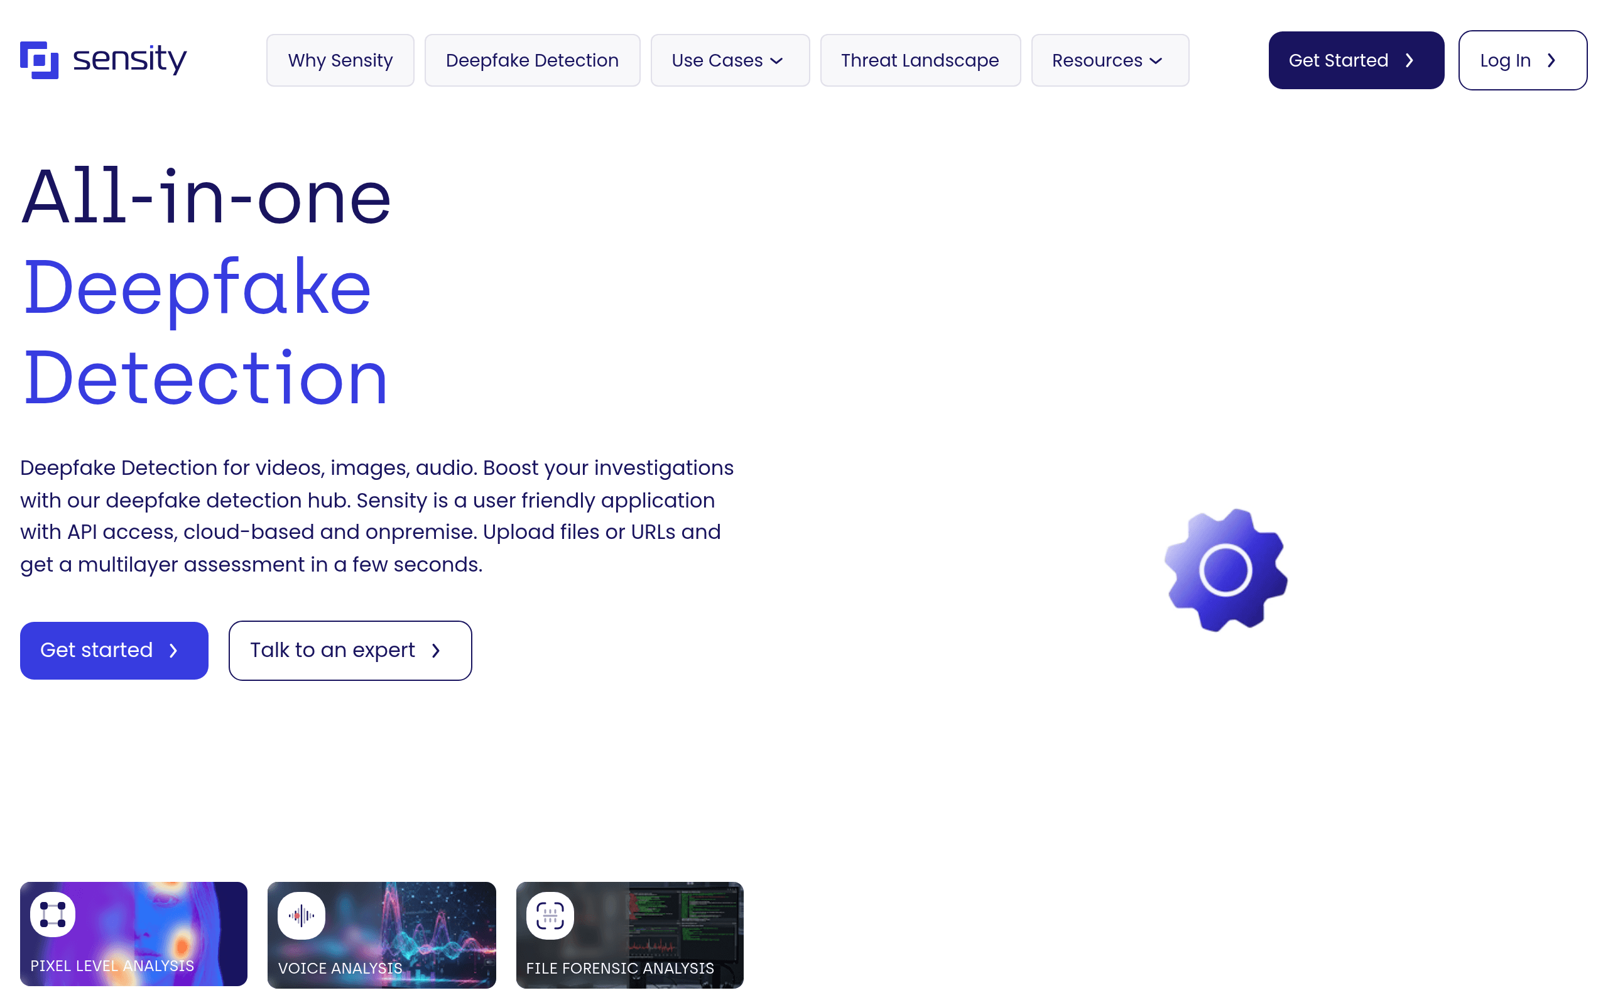Click the dark Get Started header button
The image size is (1608, 1005).
point(1356,60)
